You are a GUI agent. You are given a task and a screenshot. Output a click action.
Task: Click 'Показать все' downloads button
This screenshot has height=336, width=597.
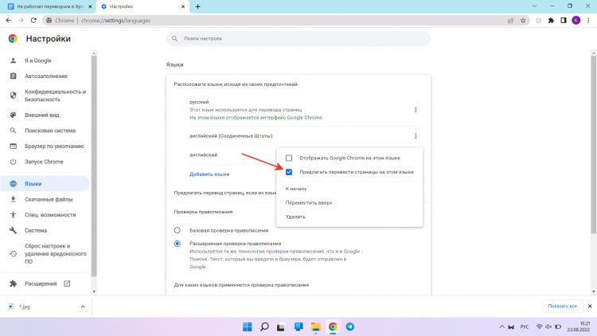click(x=561, y=307)
